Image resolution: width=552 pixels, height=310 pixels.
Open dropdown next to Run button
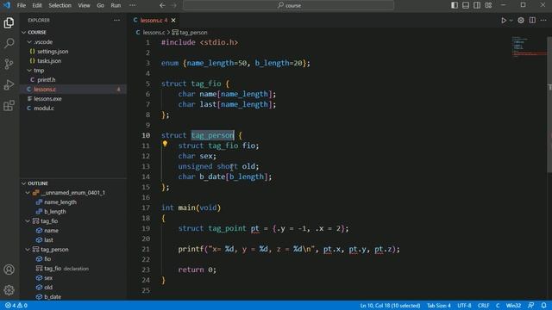[511, 21]
